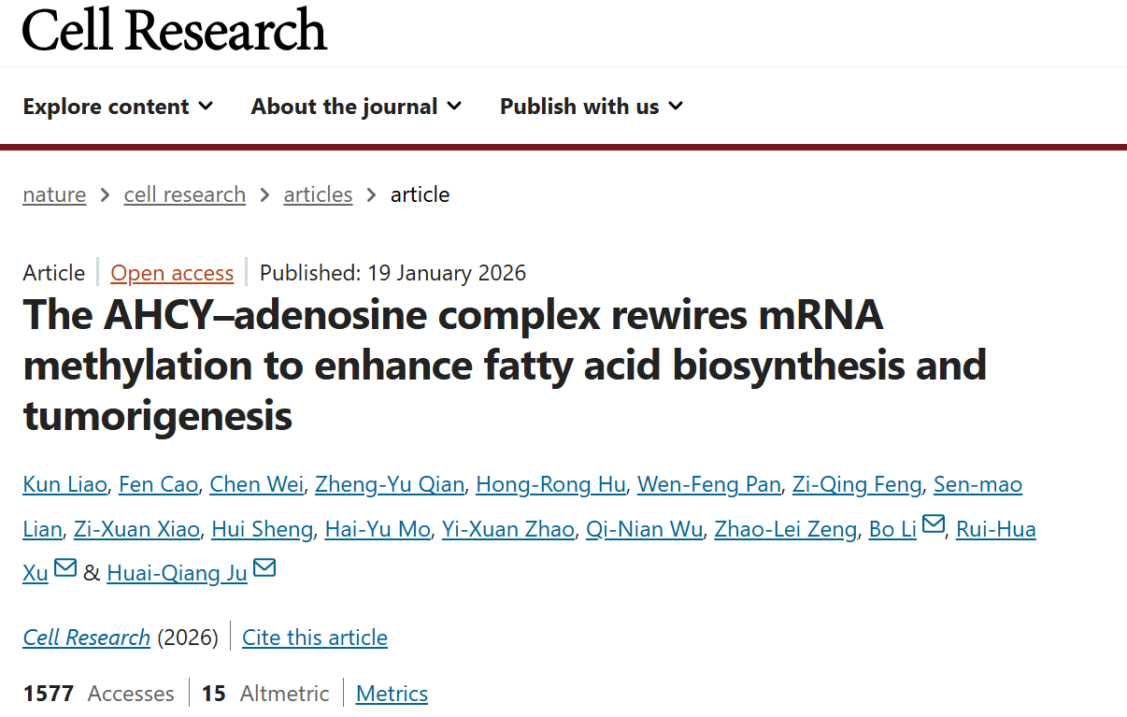Open the Cite this article link
Screen dimensions: 1127x717
point(315,638)
